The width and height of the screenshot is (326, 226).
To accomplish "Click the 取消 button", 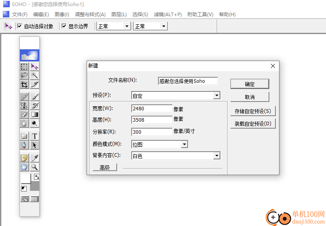I will click(x=250, y=97).
